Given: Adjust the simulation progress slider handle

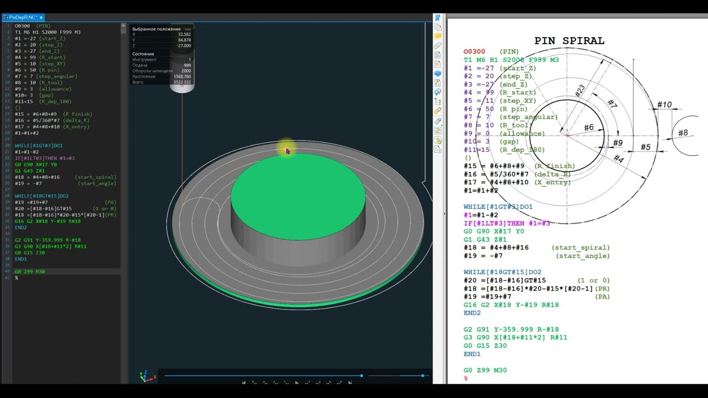Looking at the screenshot, I should [362, 375].
